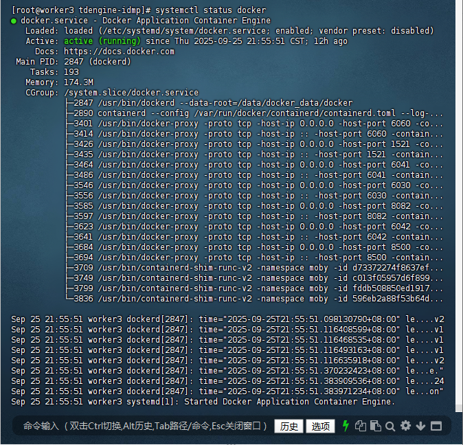Click containerd-shim line with id c013f05957d6f899

(258, 278)
